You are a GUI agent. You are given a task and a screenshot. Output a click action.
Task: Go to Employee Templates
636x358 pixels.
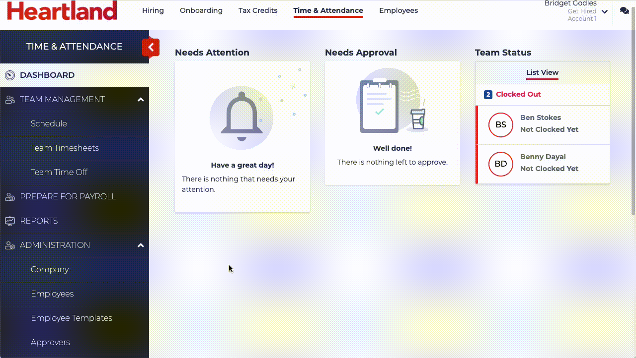tap(72, 318)
